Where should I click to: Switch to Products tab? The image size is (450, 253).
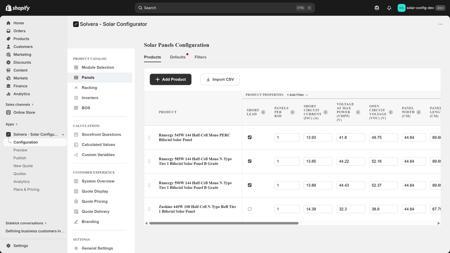(152, 57)
